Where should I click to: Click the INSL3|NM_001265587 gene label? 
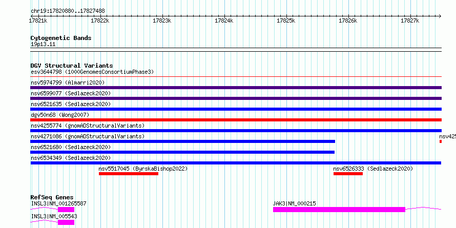(x=59, y=203)
